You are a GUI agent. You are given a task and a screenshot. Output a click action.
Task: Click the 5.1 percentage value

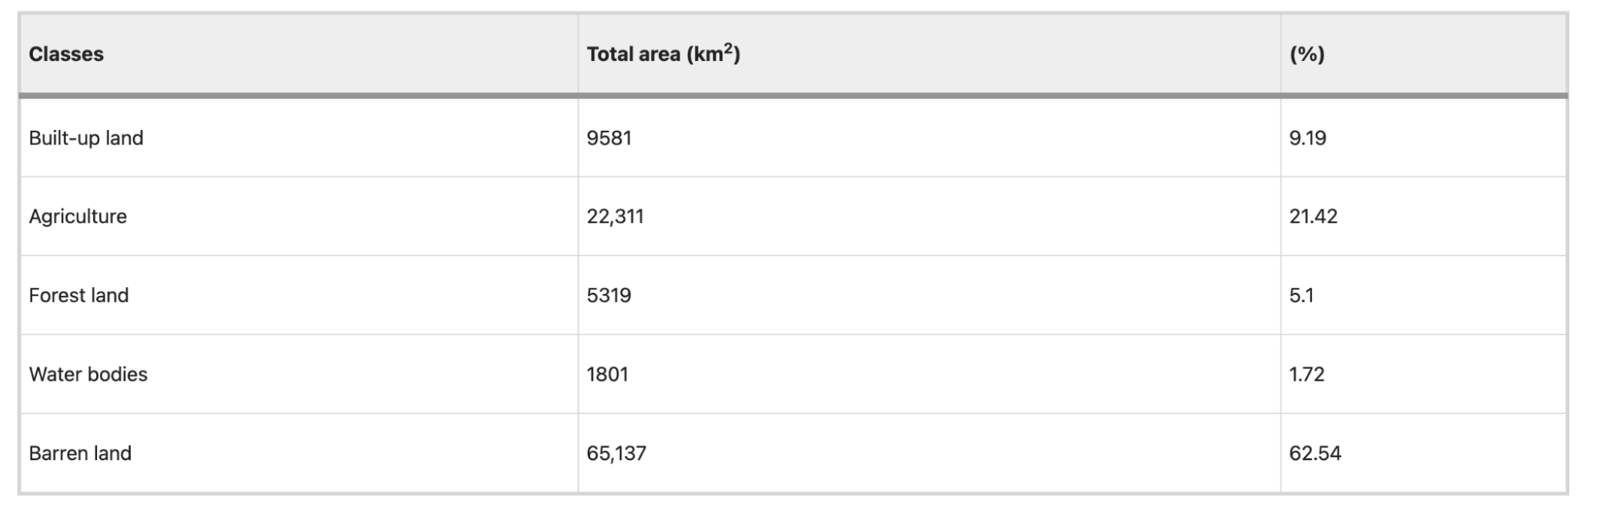pos(1301,295)
